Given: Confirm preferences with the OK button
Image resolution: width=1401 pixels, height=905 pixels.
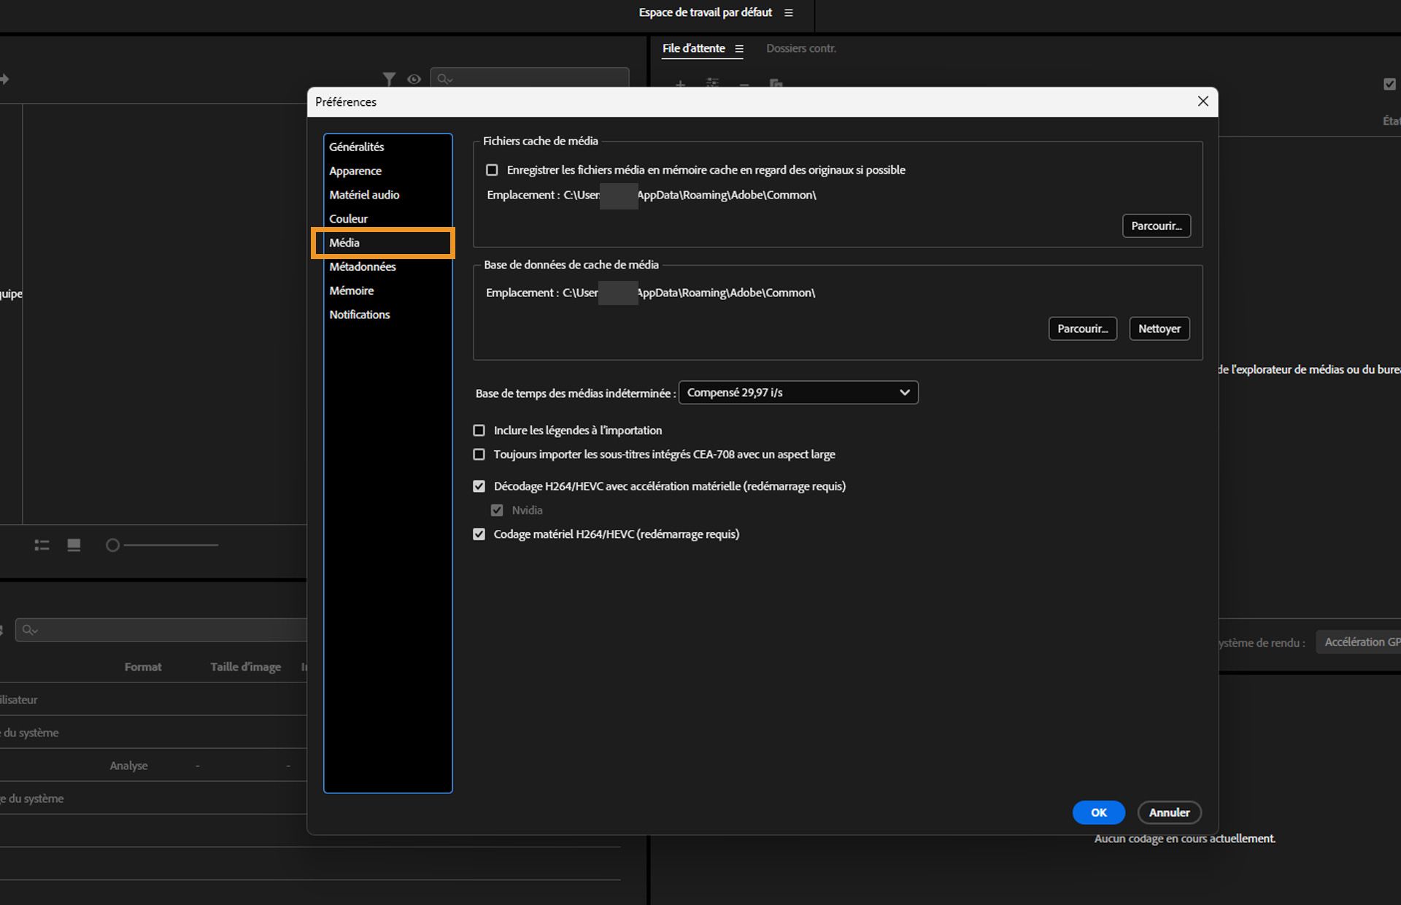Looking at the screenshot, I should (1098, 812).
